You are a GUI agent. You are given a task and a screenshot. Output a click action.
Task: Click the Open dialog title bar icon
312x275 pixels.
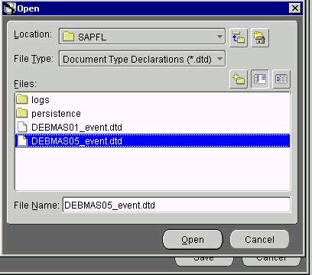click(x=10, y=8)
